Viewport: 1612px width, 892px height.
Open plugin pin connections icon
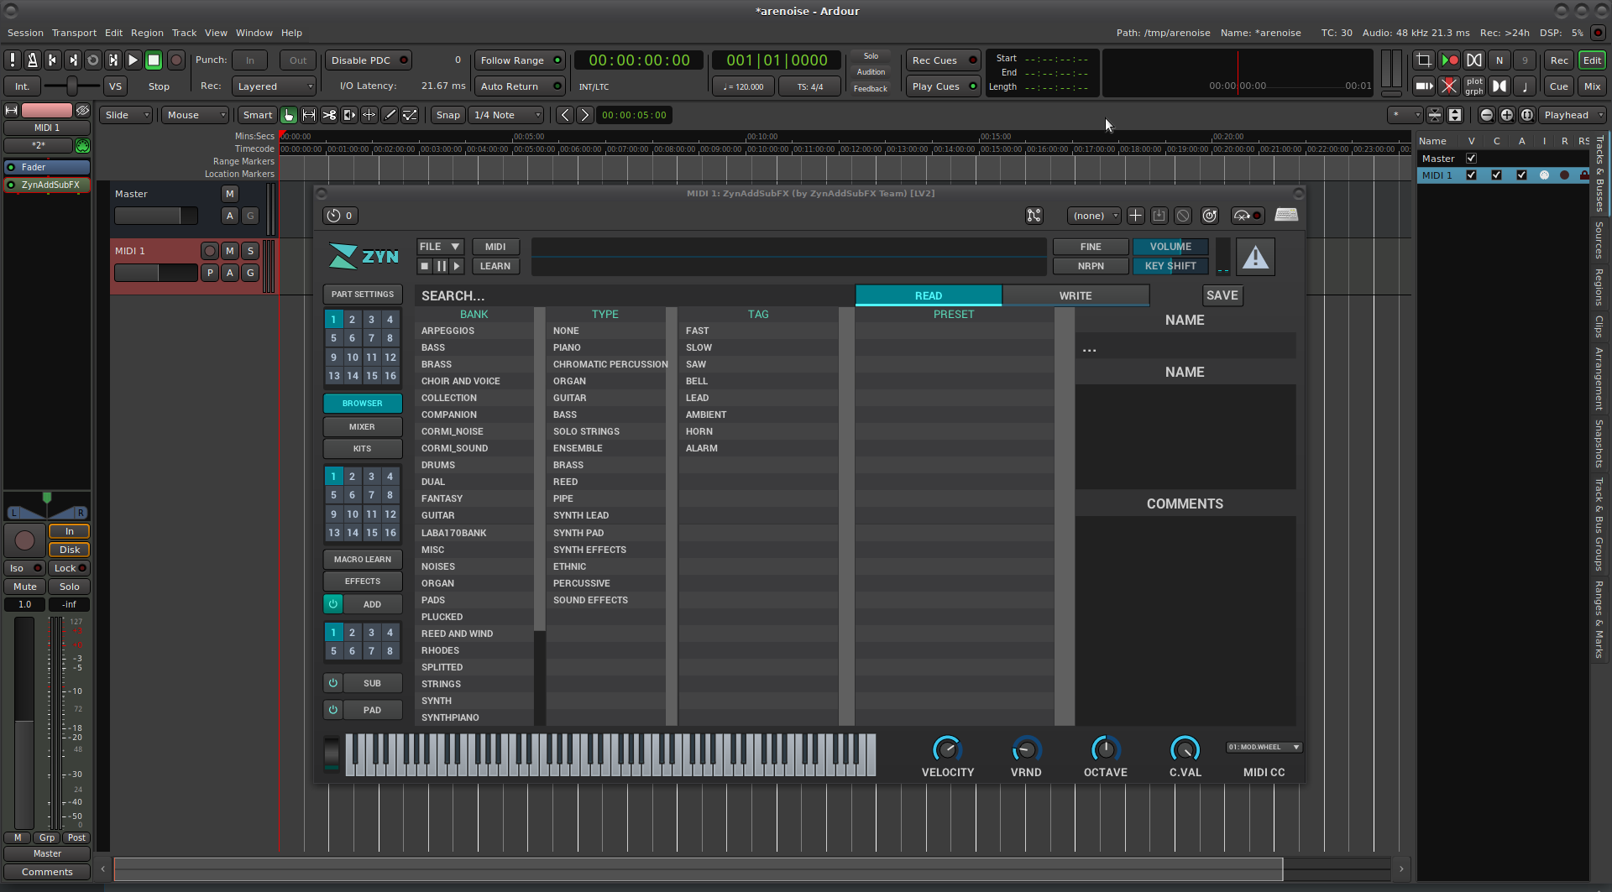pos(1034,216)
